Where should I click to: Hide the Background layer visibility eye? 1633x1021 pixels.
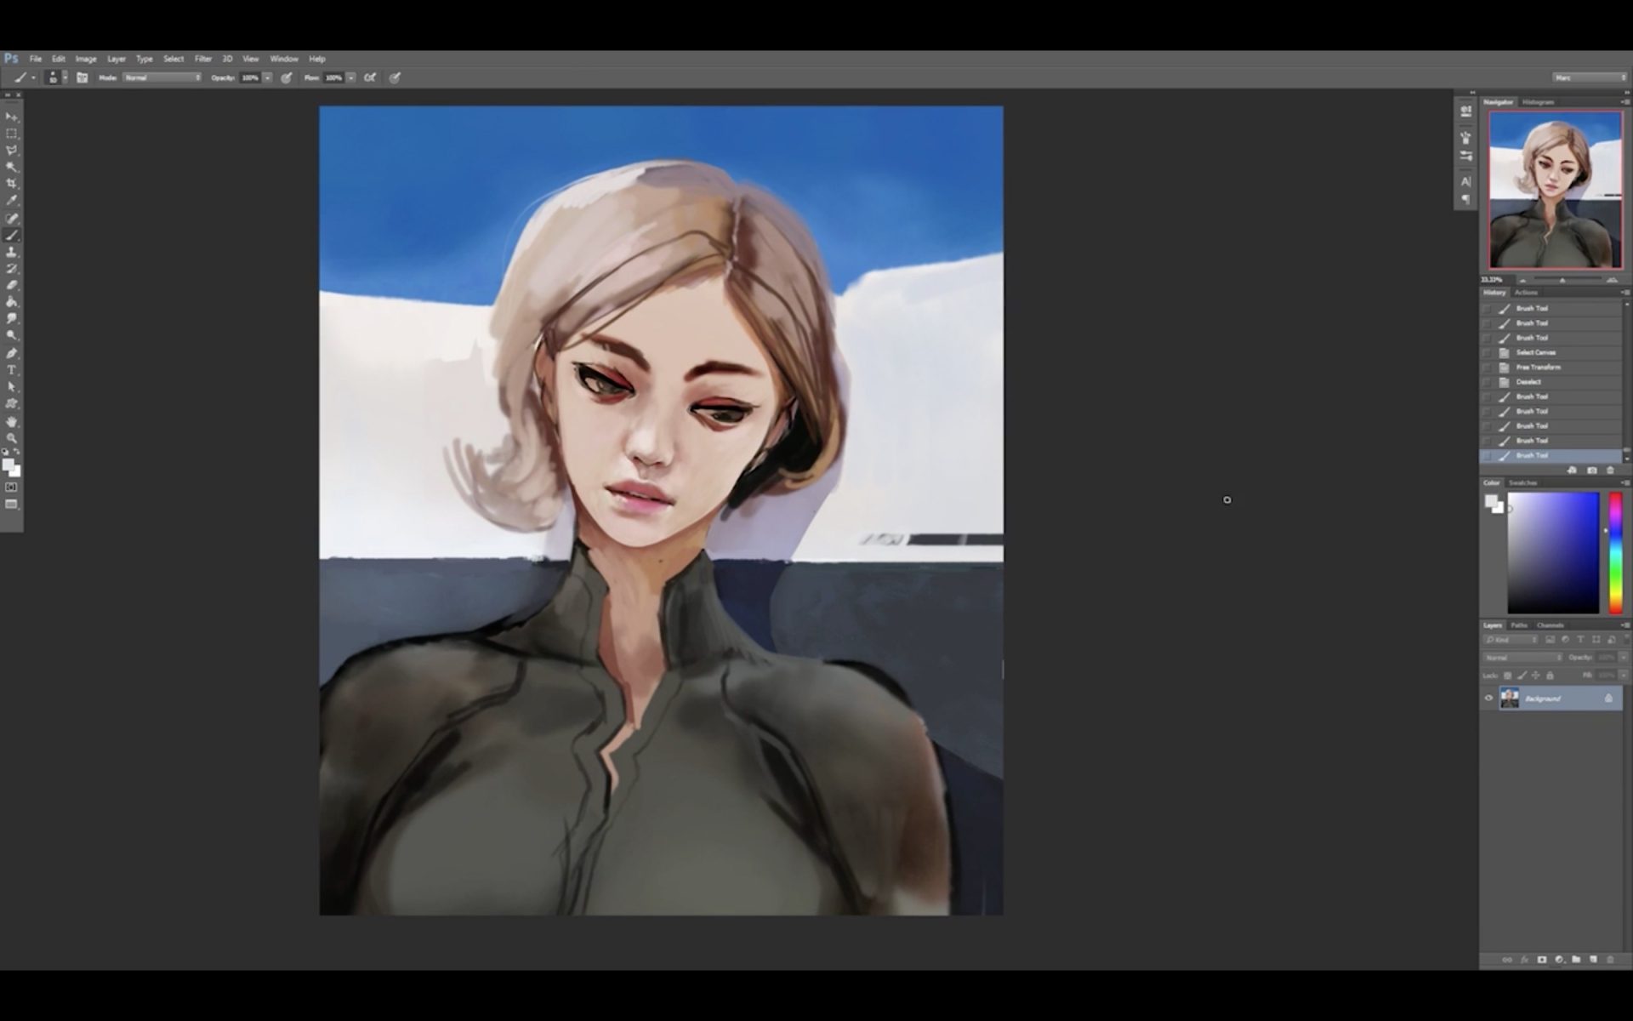click(x=1488, y=698)
